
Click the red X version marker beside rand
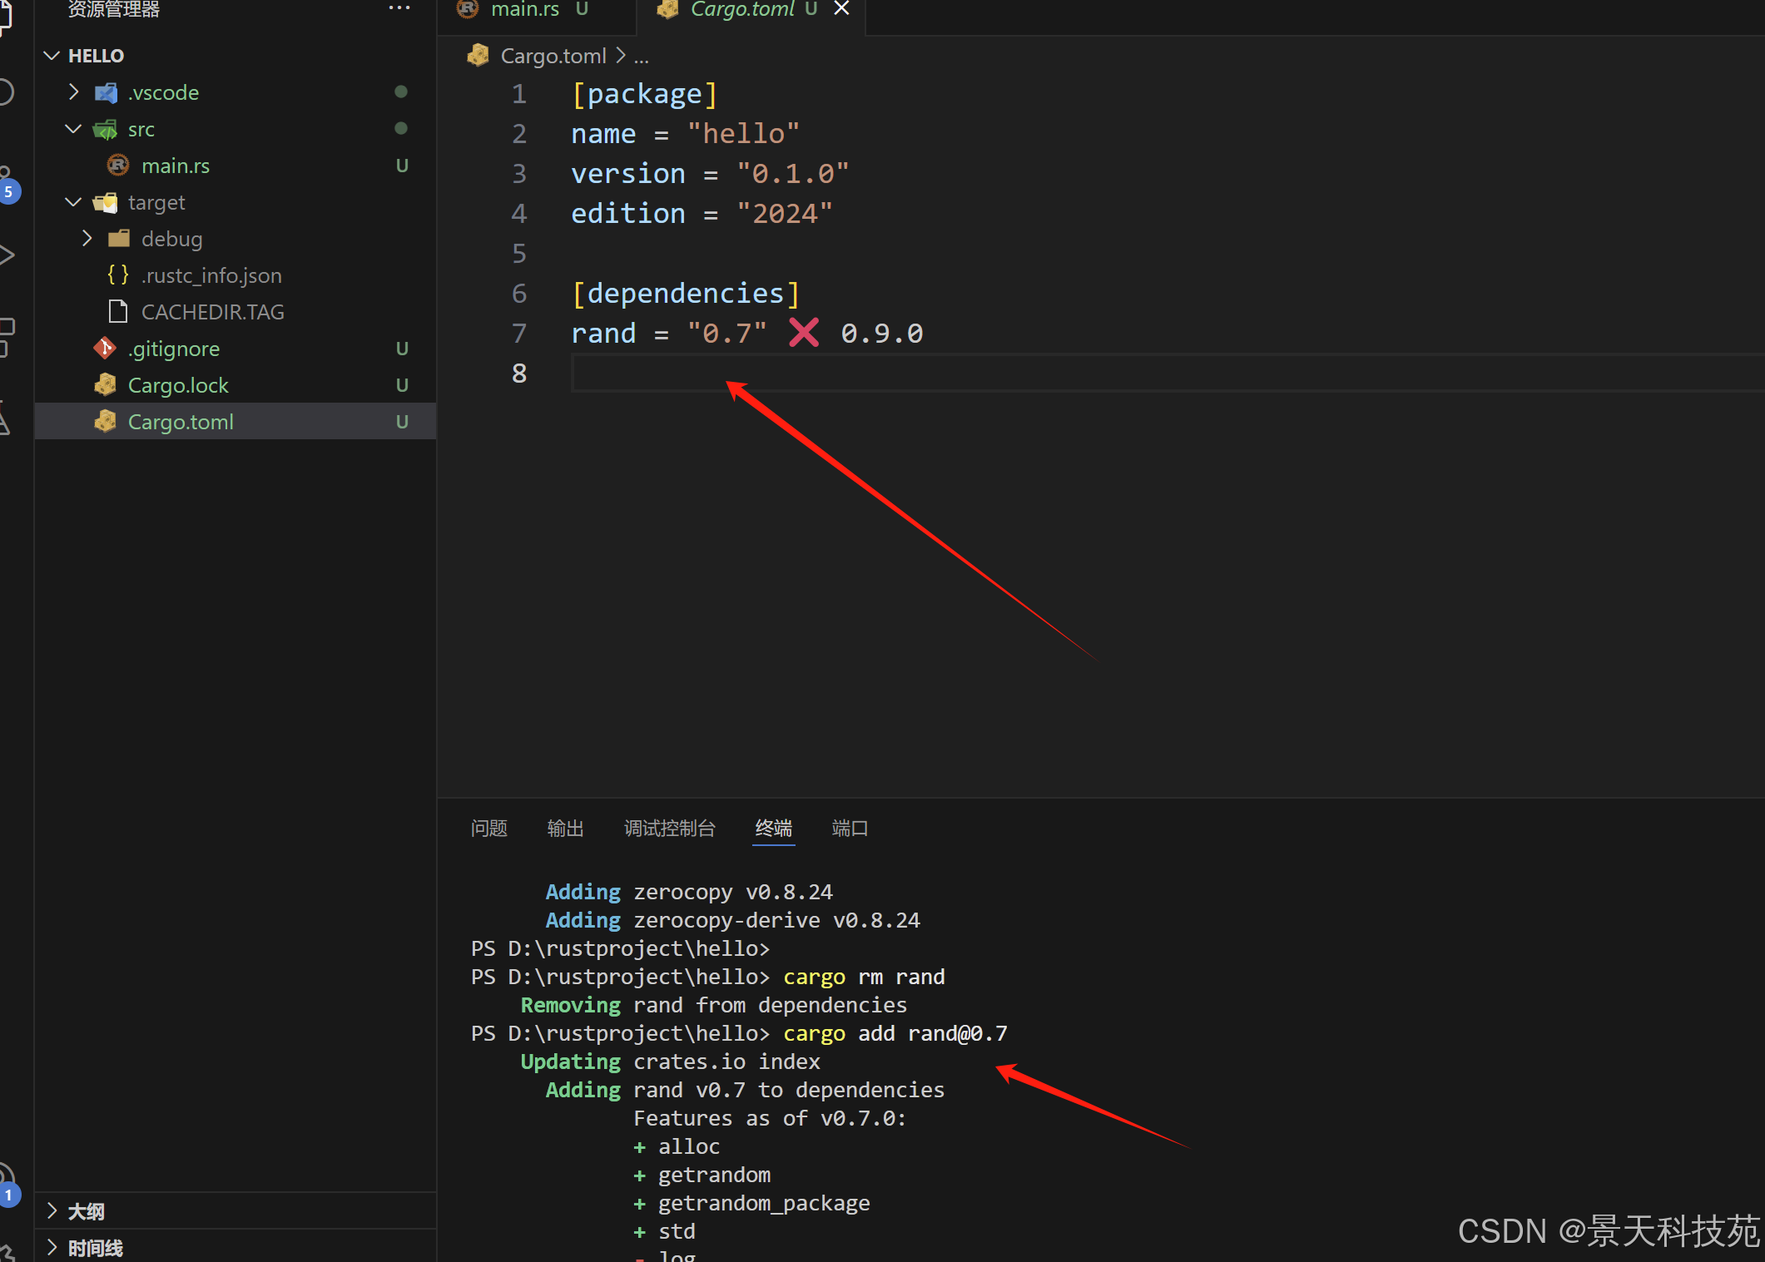point(804,334)
